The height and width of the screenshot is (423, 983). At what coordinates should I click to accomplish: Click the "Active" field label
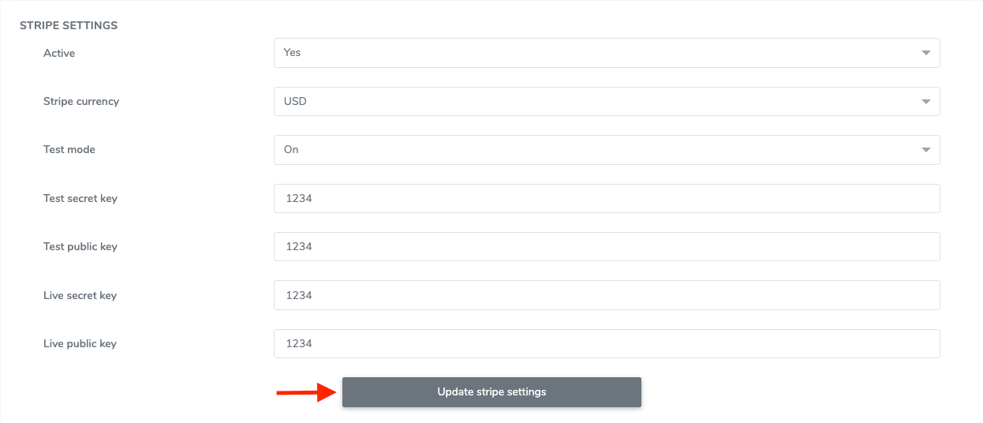click(x=59, y=53)
